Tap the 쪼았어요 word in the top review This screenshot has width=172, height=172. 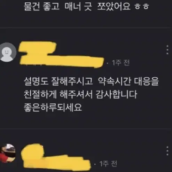coord(114,6)
